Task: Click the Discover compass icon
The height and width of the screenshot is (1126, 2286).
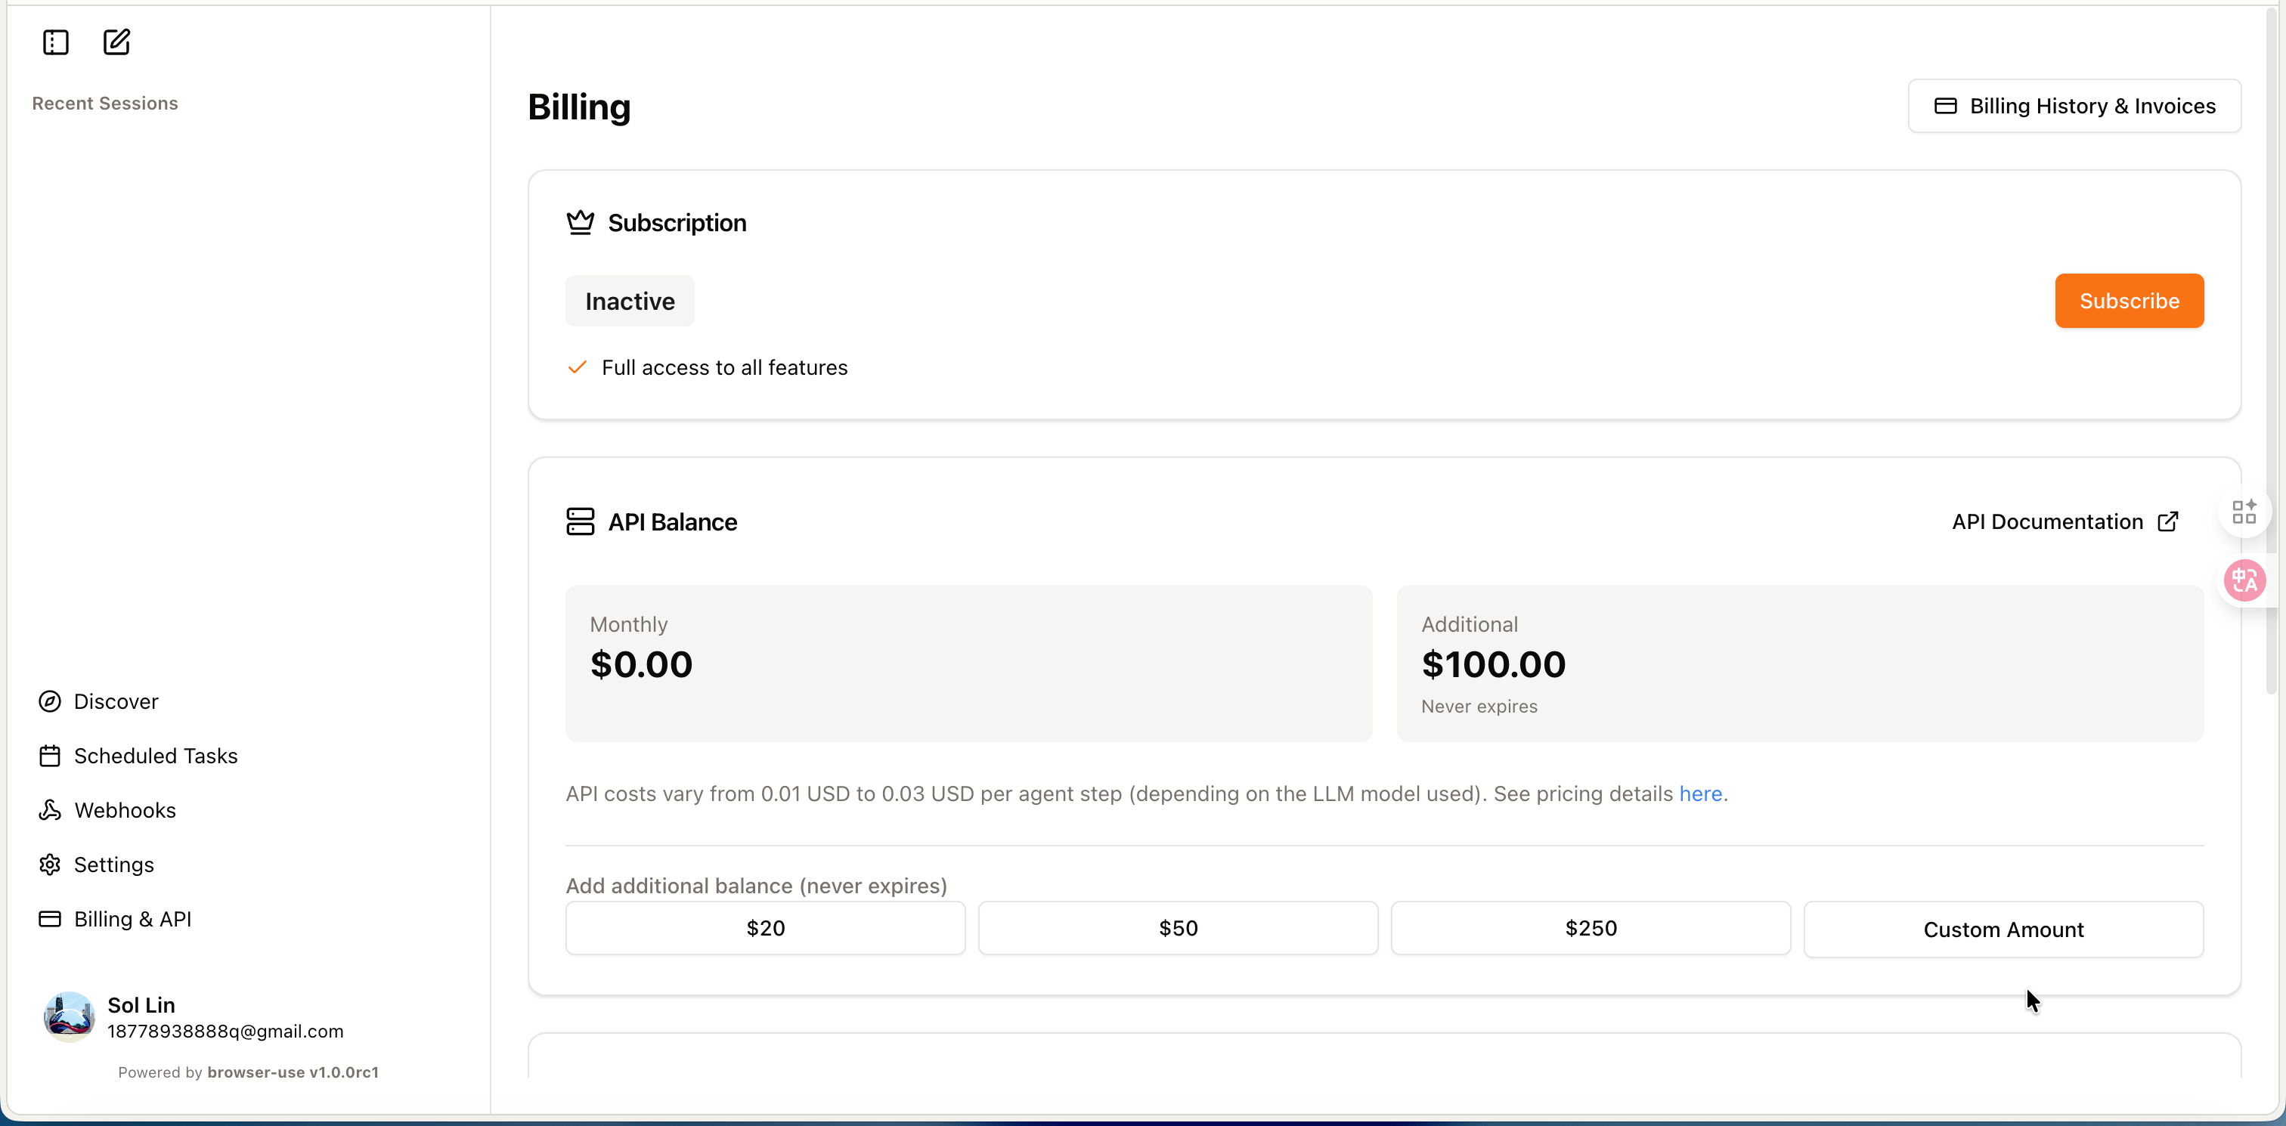Action: (50, 701)
